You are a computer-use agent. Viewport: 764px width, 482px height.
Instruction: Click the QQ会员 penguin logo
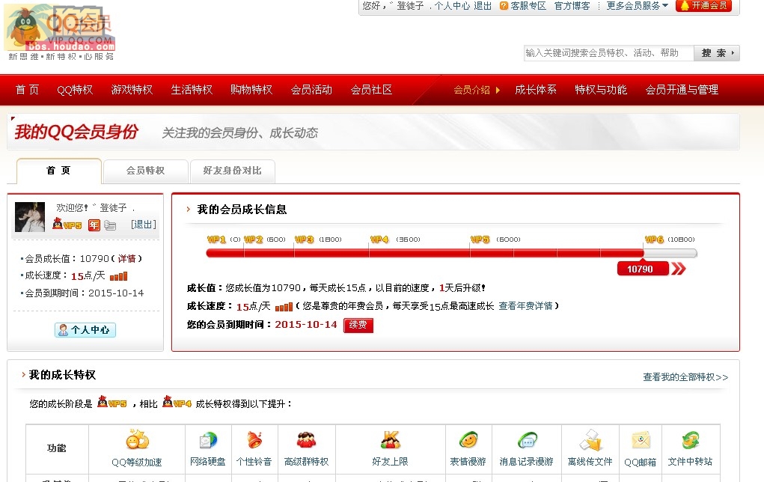(61, 27)
